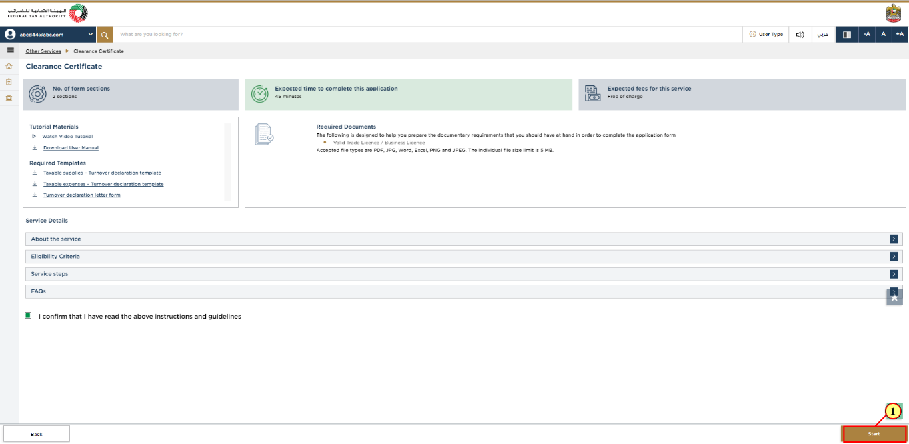909x444 pixels.
Task: Click the Tutorial Materials heading
Action: click(x=54, y=127)
